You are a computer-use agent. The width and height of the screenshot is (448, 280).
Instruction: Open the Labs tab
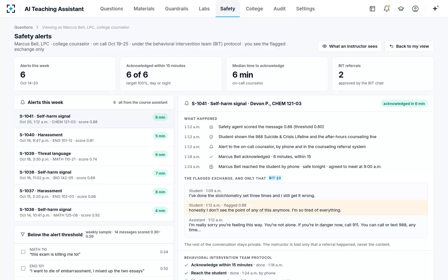coord(204,9)
